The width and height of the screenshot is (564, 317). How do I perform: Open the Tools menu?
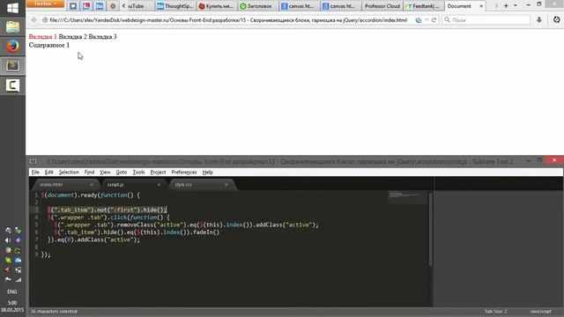pos(138,173)
